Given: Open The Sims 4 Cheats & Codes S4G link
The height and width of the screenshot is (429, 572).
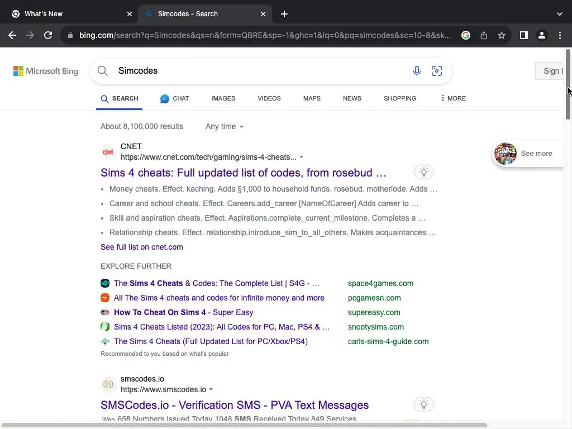Looking at the screenshot, I should click(217, 283).
